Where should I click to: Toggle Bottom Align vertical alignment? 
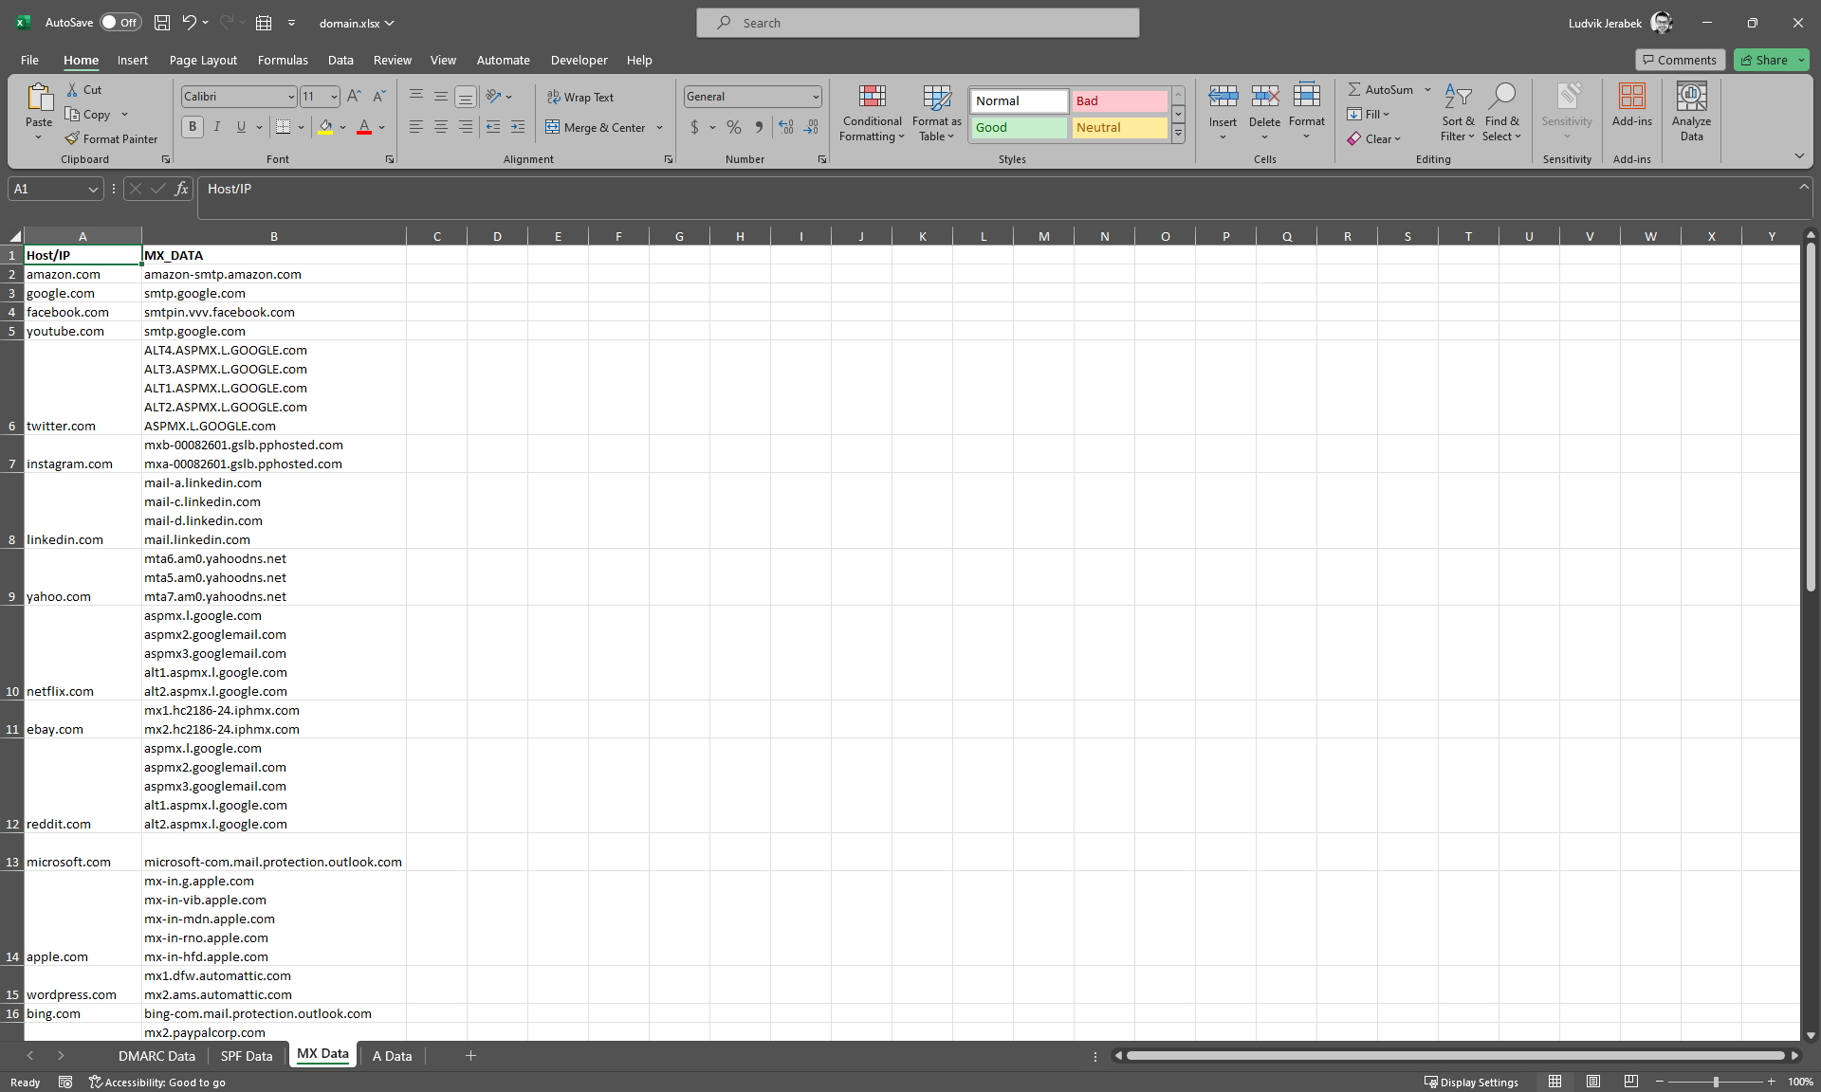point(466,96)
